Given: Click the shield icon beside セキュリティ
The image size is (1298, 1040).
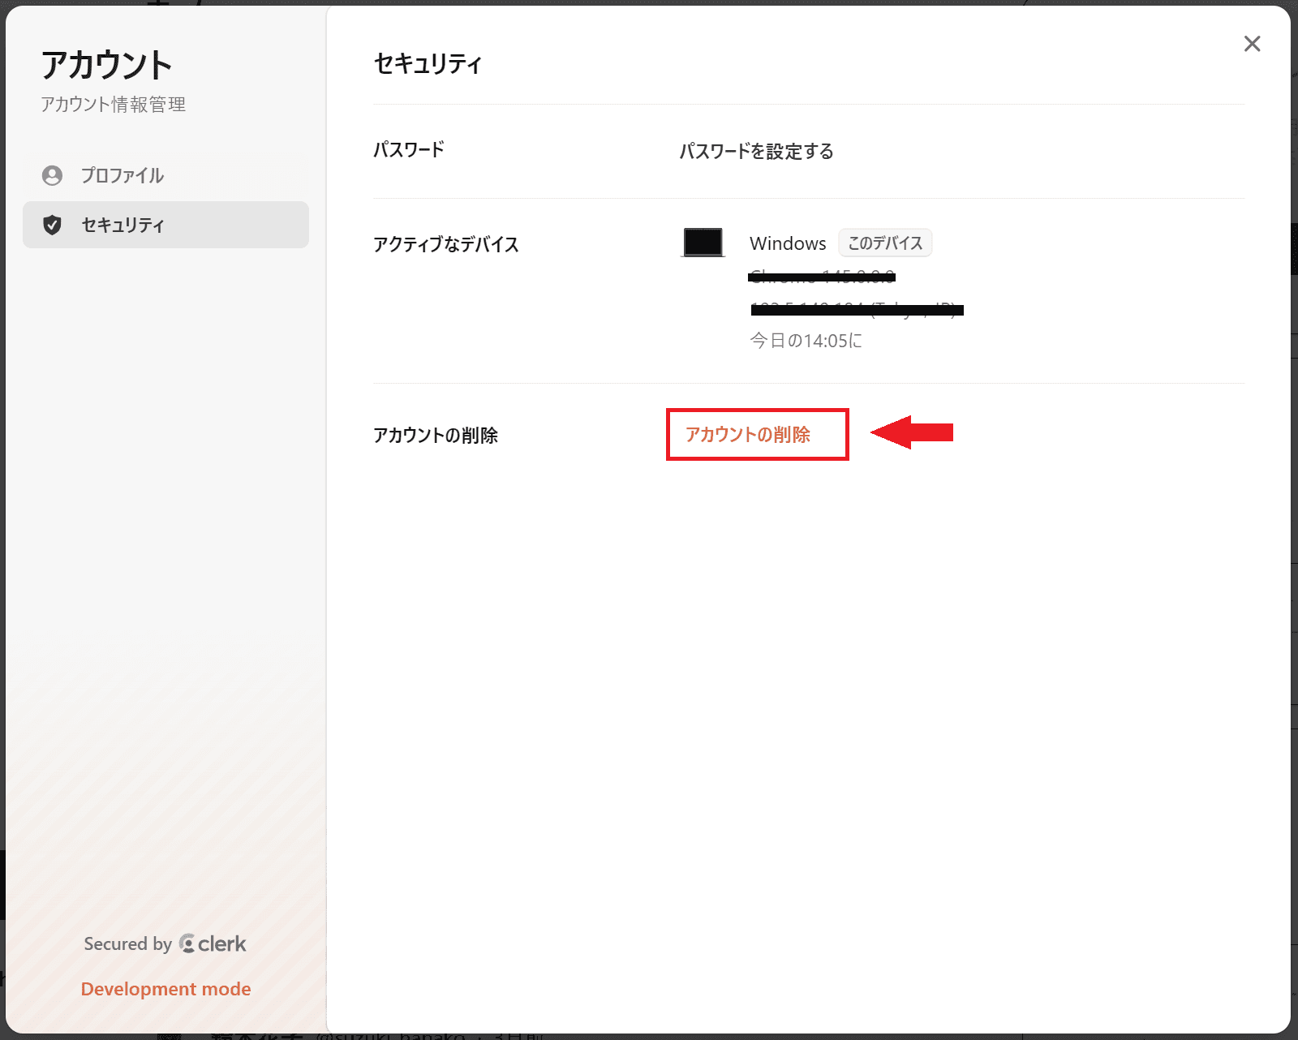Looking at the screenshot, I should [x=52, y=226].
